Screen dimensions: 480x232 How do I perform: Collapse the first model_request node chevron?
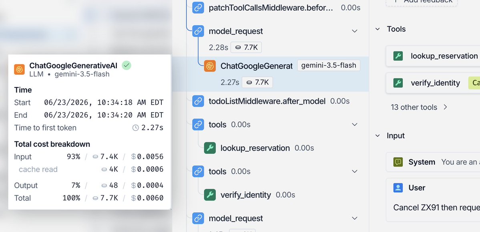coord(354,31)
